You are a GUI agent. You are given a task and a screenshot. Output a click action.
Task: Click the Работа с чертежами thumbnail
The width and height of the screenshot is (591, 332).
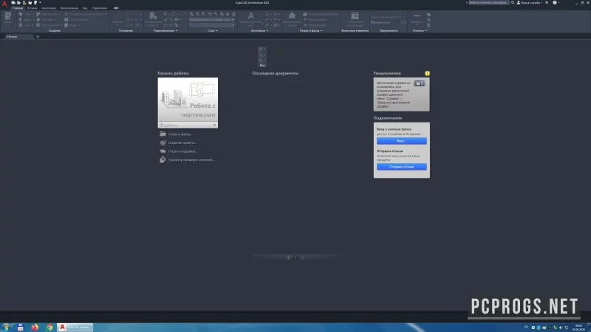[x=188, y=100]
